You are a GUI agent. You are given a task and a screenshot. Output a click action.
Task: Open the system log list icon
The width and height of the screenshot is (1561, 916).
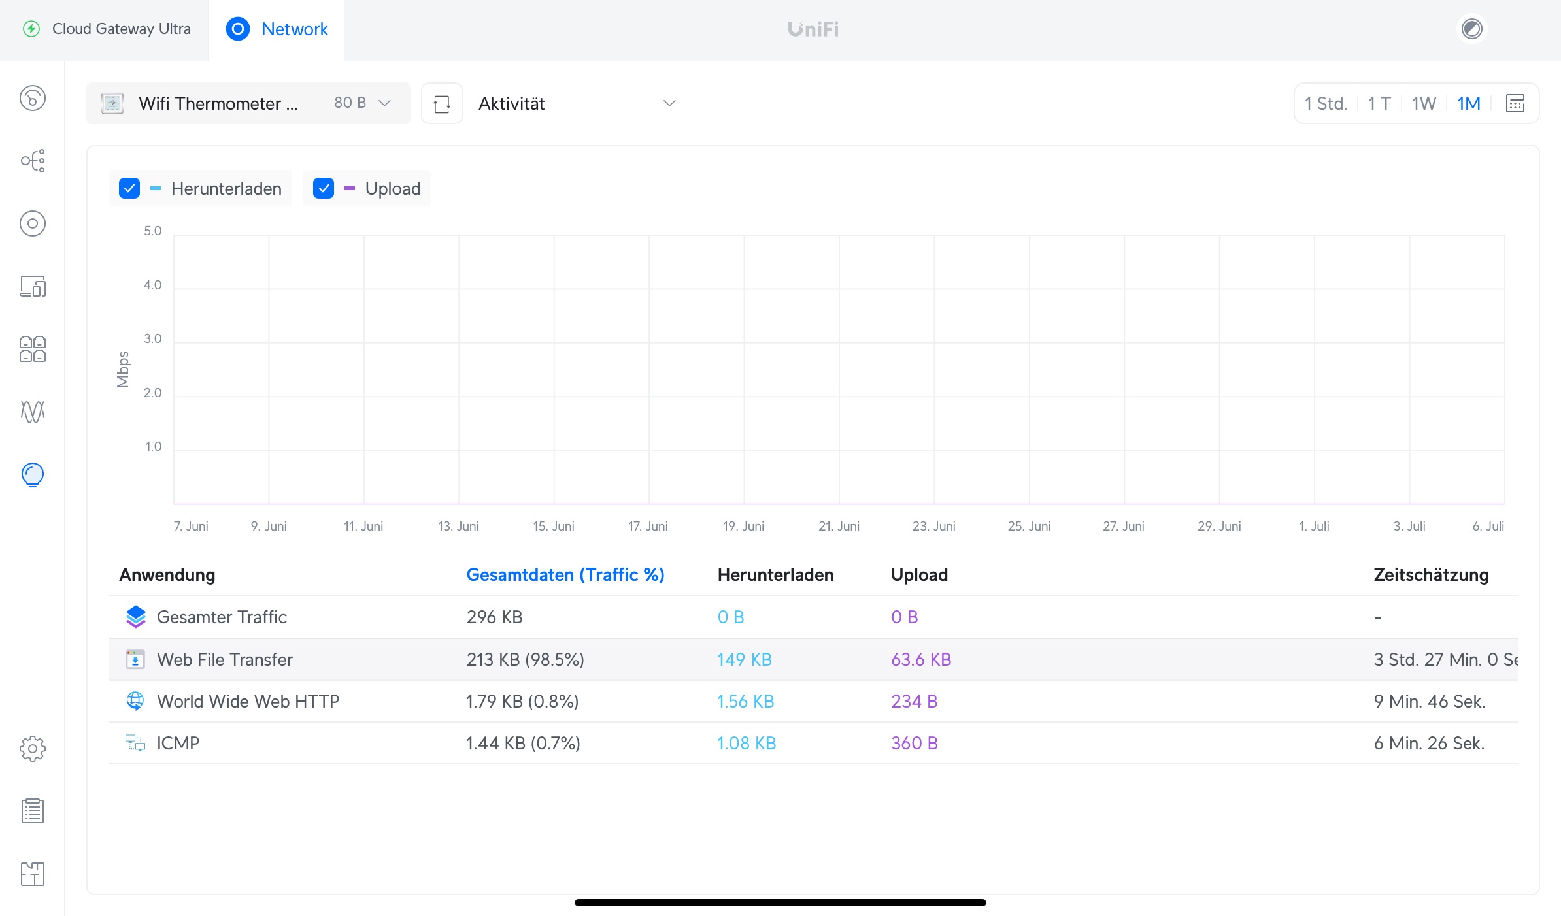(x=33, y=811)
